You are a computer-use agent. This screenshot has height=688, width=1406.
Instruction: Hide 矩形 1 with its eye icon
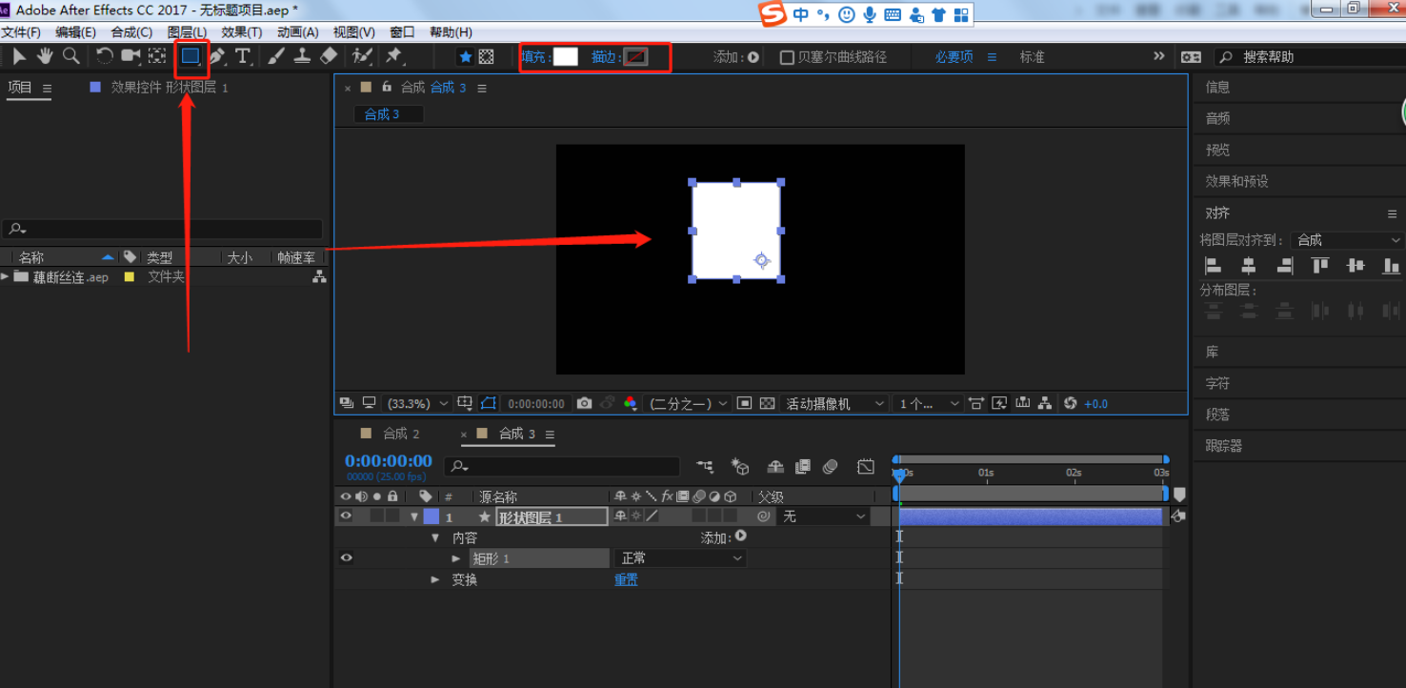(x=346, y=558)
